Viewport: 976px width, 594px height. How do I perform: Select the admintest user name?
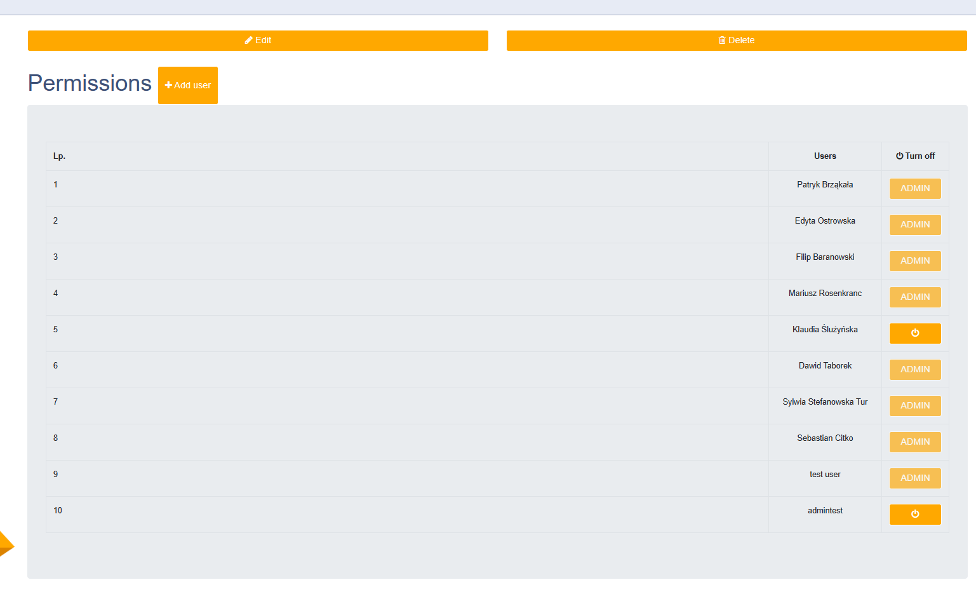click(x=825, y=511)
